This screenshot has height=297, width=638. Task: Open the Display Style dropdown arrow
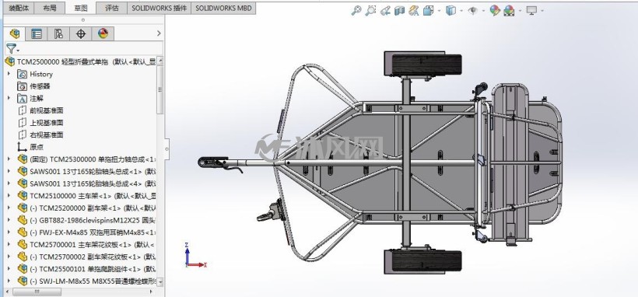[461, 11]
